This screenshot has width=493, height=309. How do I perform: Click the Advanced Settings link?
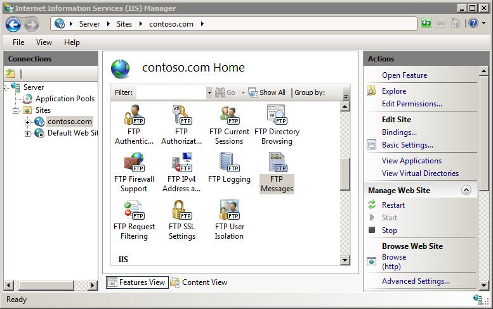click(416, 281)
